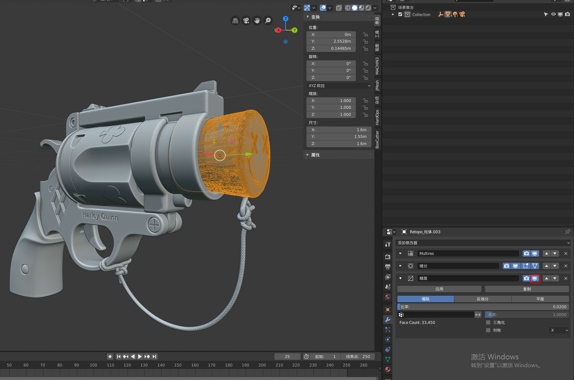Hide Collection in viewport via eye icon
574x380 pixels.
click(x=553, y=14)
